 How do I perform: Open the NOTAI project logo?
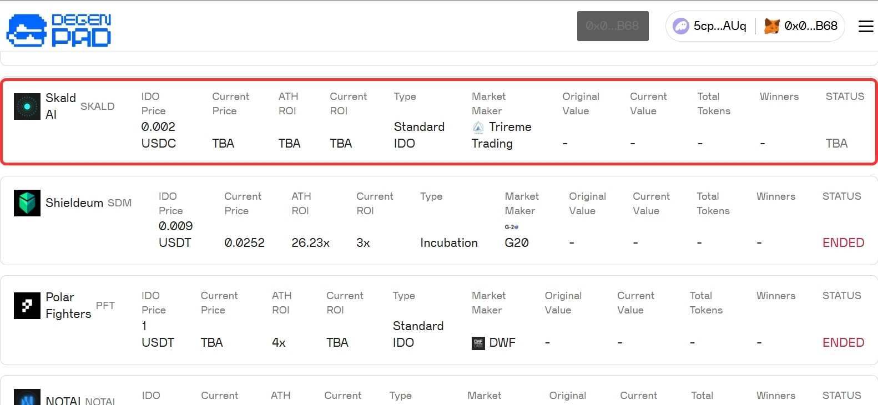pos(27,397)
